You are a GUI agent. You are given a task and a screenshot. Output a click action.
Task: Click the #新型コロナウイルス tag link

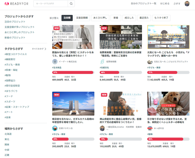pyautogui.click(x=16, y=54)
